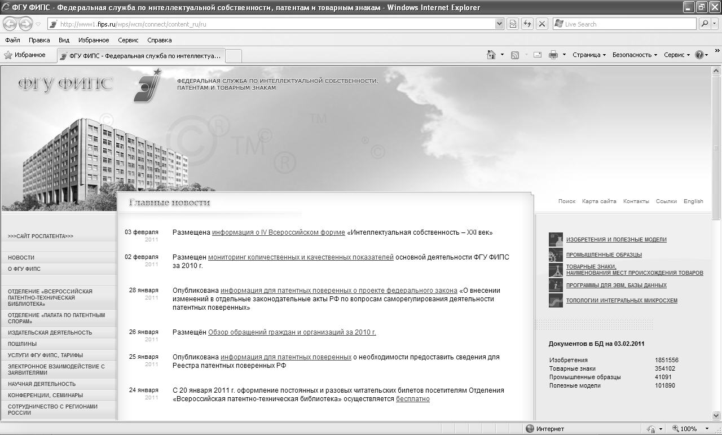Open ИЗДАТЕЛЬСКАЯ ДЕЯТЕЛЬНОСТЬ sidebar item
Viewport: 722px width, 435px height.
pos(50,333)
